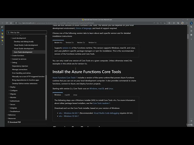Viewport: 194px width, 145px height.
Task: Switch to the Visual Studio Code vertical tab
Action: [x=2, y=30]
